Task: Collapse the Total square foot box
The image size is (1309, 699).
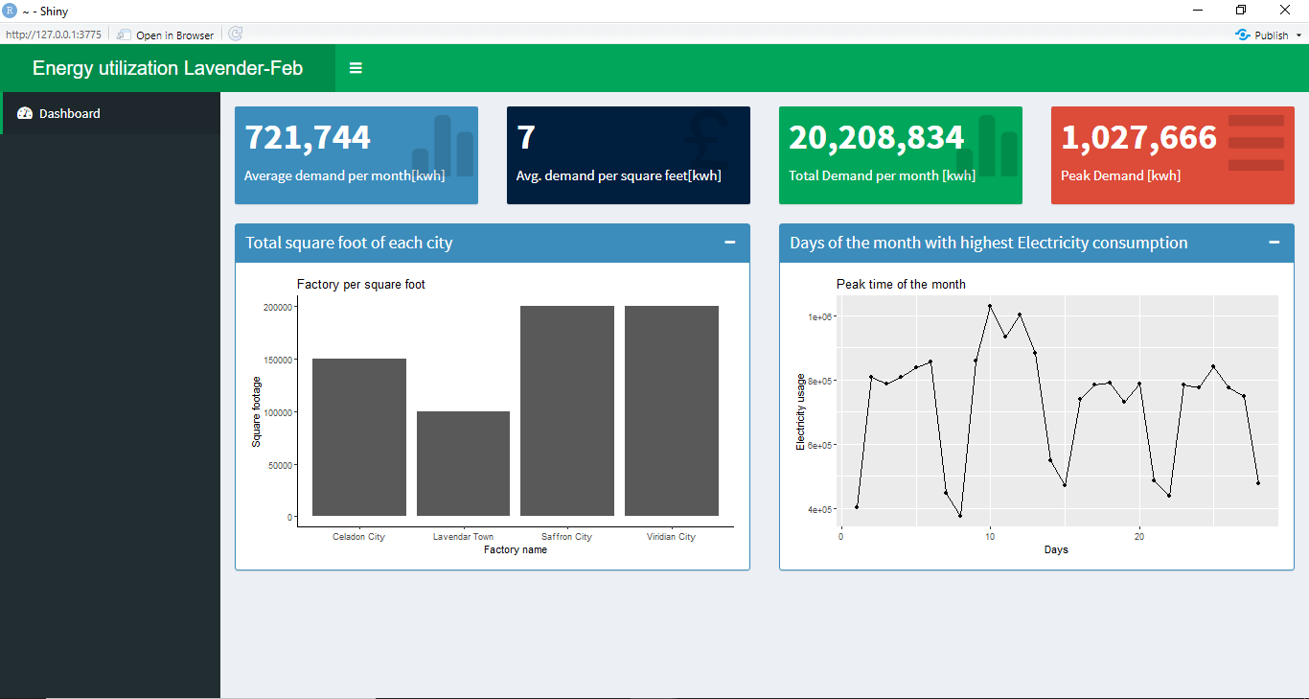Action: click(x=730, y=243)
